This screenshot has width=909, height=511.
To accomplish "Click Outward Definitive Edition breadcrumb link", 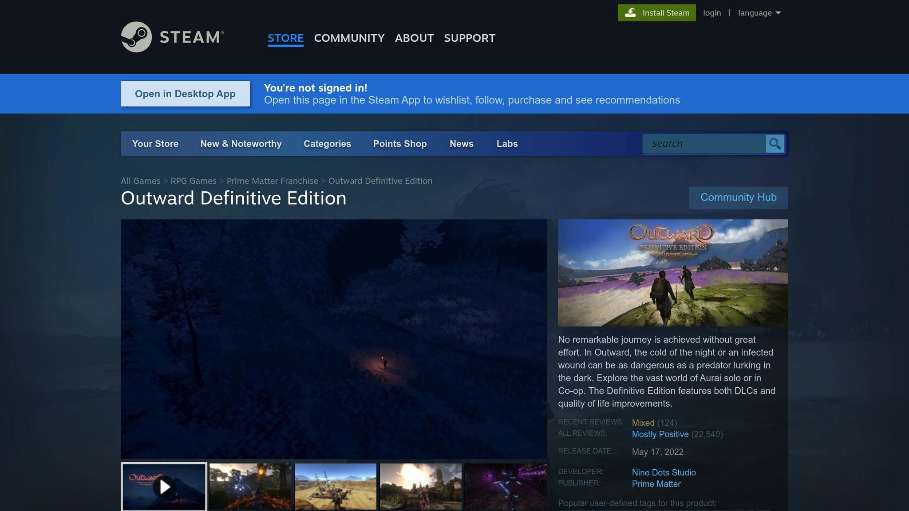I will click(380, 181).
